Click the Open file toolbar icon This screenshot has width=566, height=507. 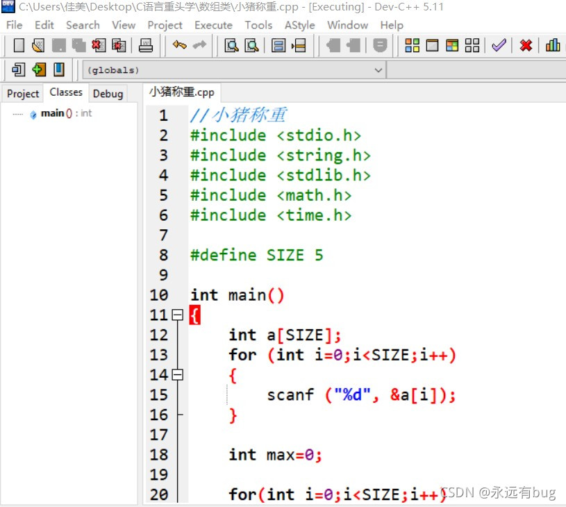[38, 46]
